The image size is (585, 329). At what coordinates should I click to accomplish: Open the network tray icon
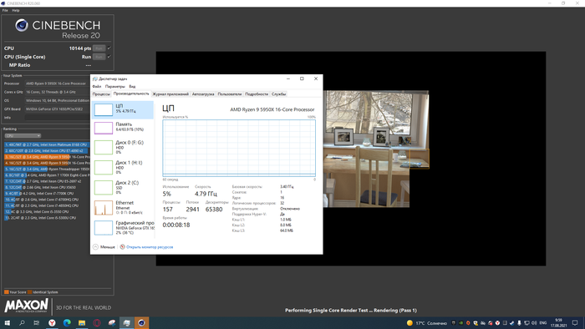[526, 323]
